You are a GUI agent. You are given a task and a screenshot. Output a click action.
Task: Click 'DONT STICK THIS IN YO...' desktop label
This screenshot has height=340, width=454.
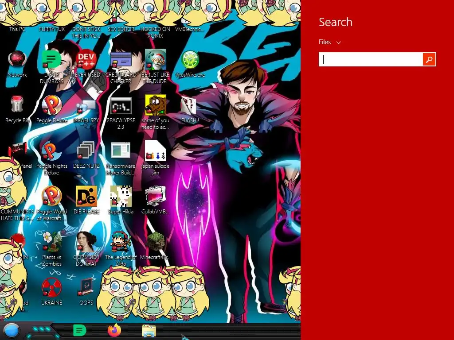click(x=86, y=32)
